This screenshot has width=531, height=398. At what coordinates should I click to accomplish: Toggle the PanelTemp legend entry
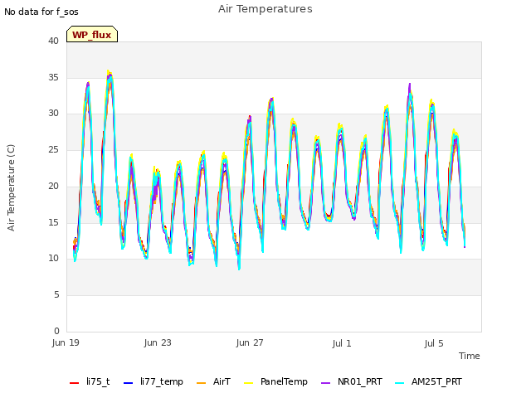pos(275,382)
